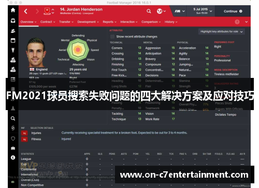Open the Squad sidebar icon
259x188 pixels.
[x=13, y=31]
